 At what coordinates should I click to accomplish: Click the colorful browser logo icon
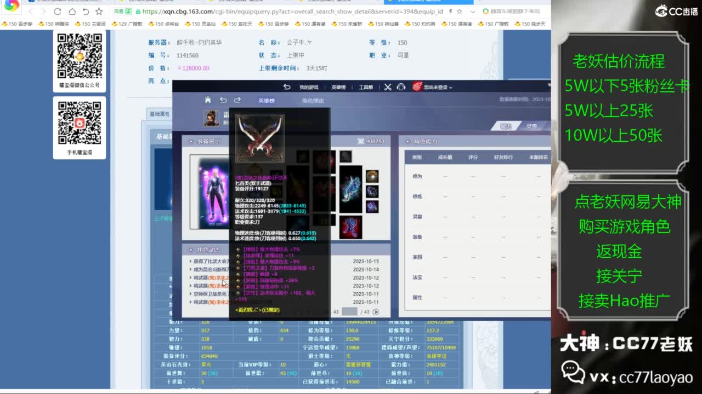click(12, 5)
